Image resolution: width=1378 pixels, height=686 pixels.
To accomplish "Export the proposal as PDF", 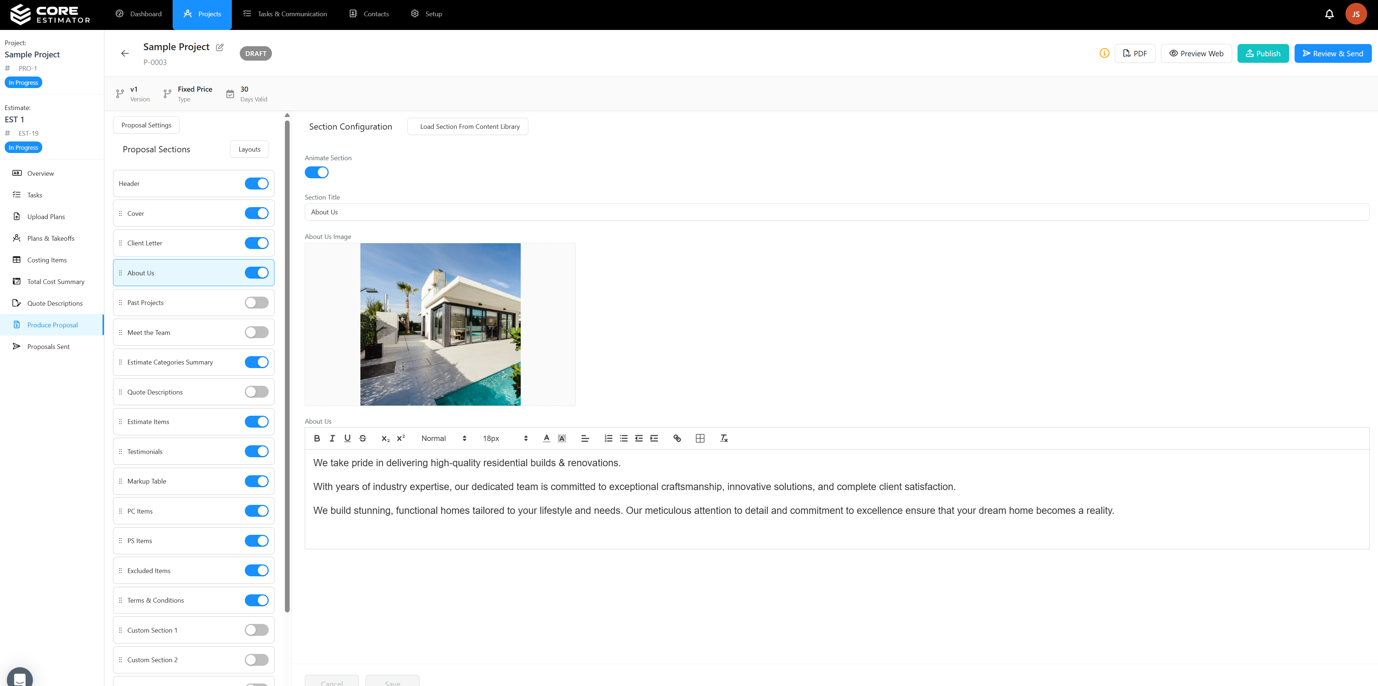I will pos(1135,53).
